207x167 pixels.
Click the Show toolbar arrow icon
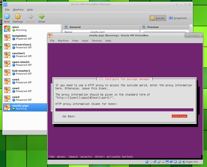(41, 16)
